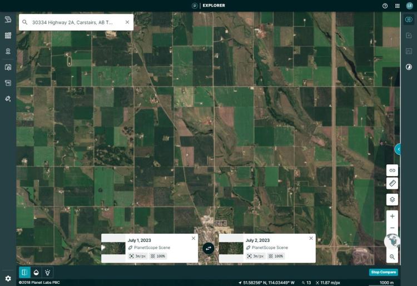Zoom in with the plus button
This screenshot has width=417, height=286.
pyautogui.click(x=392, y=216)
